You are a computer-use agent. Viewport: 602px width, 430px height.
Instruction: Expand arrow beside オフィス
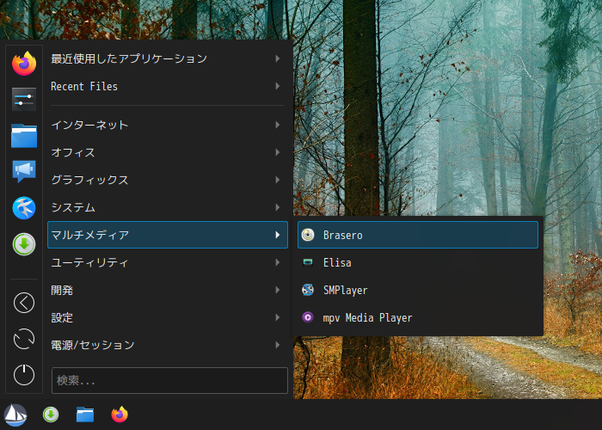tap(277, 152)
